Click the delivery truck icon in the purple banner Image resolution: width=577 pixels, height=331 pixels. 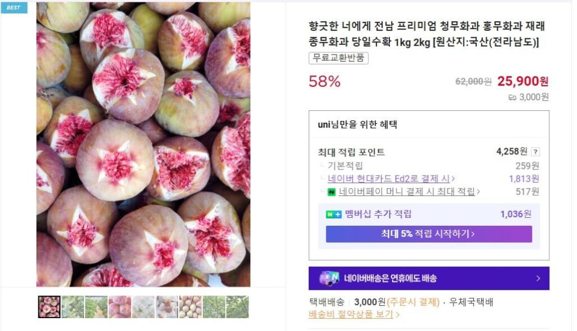[329, 278]
